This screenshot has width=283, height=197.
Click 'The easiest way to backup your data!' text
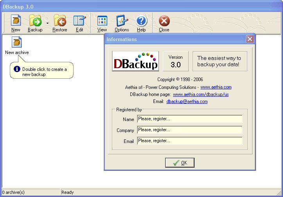[219, 61]
